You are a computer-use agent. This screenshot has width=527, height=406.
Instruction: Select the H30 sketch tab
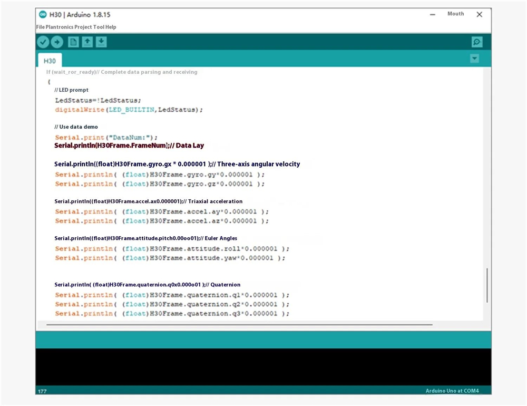pos(50,61)
